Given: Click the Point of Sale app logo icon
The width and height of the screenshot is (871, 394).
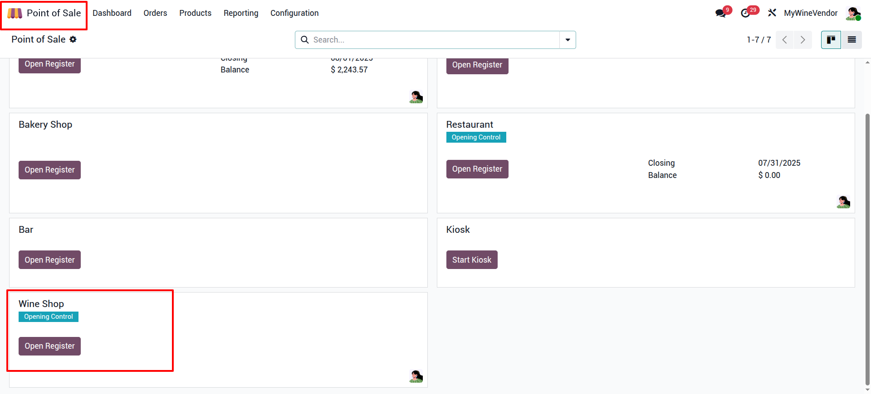Looking at the screenshot, I should click(15, 14).
